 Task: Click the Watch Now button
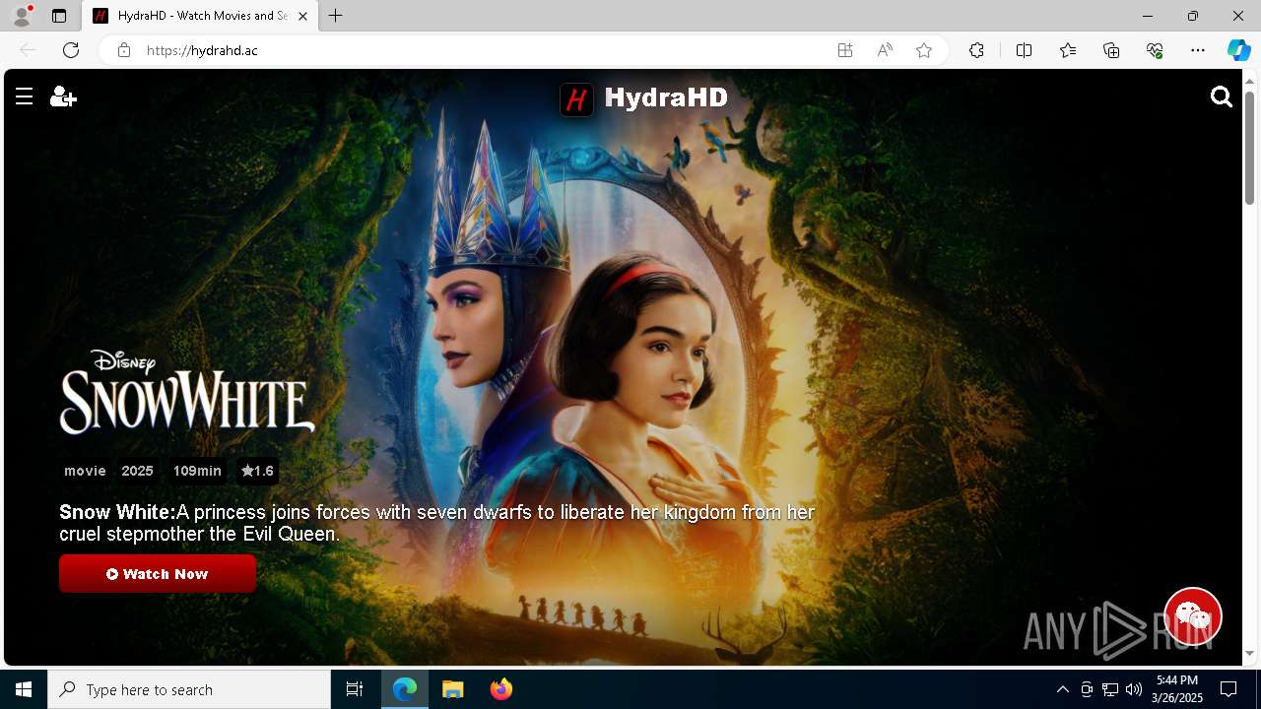point(158,574)
